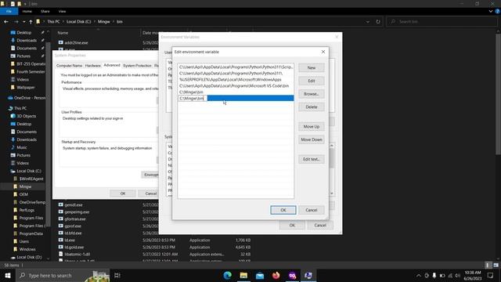Click the edited C:\Mingw\bin text field
Image resolution: width=501 pixels, height=282 pixels.
click(193, 99)
